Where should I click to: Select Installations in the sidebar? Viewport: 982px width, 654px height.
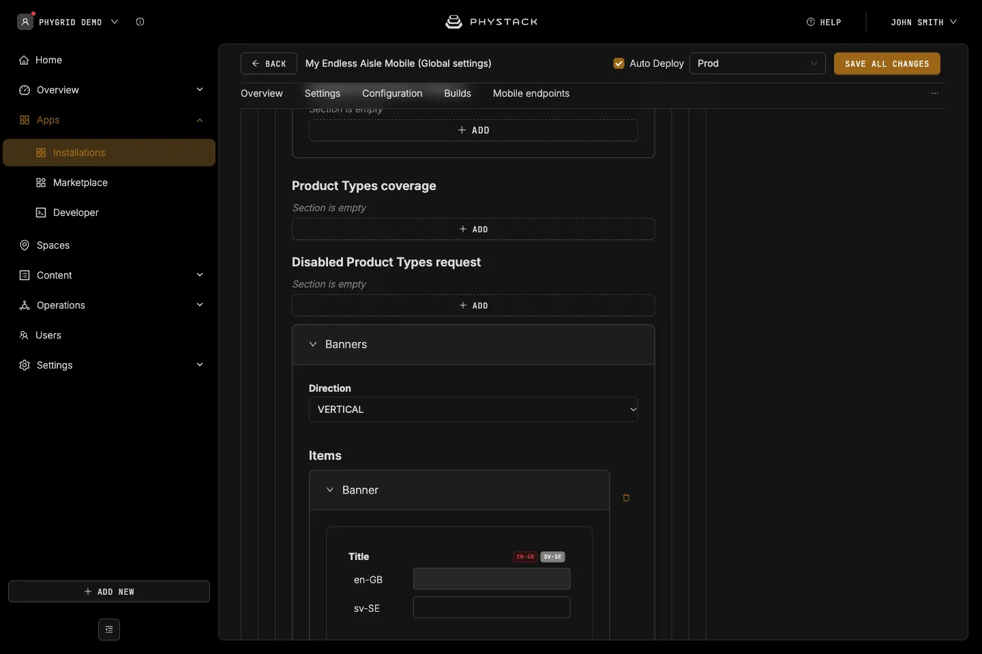tap(109, 153)
